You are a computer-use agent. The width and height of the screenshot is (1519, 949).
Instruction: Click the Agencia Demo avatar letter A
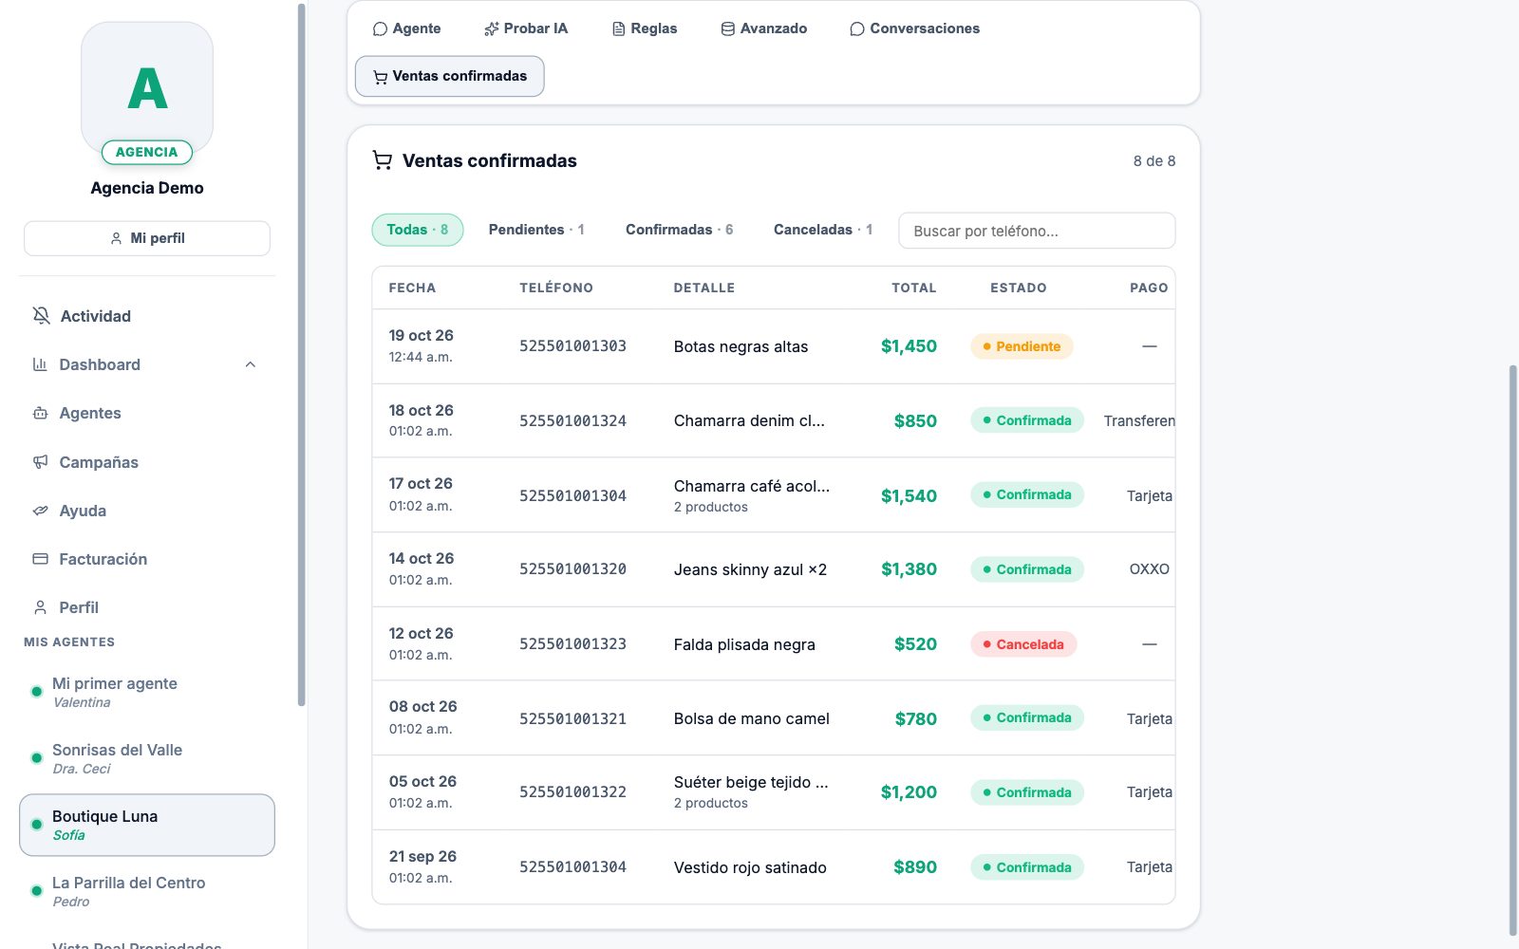pos(147,88)
